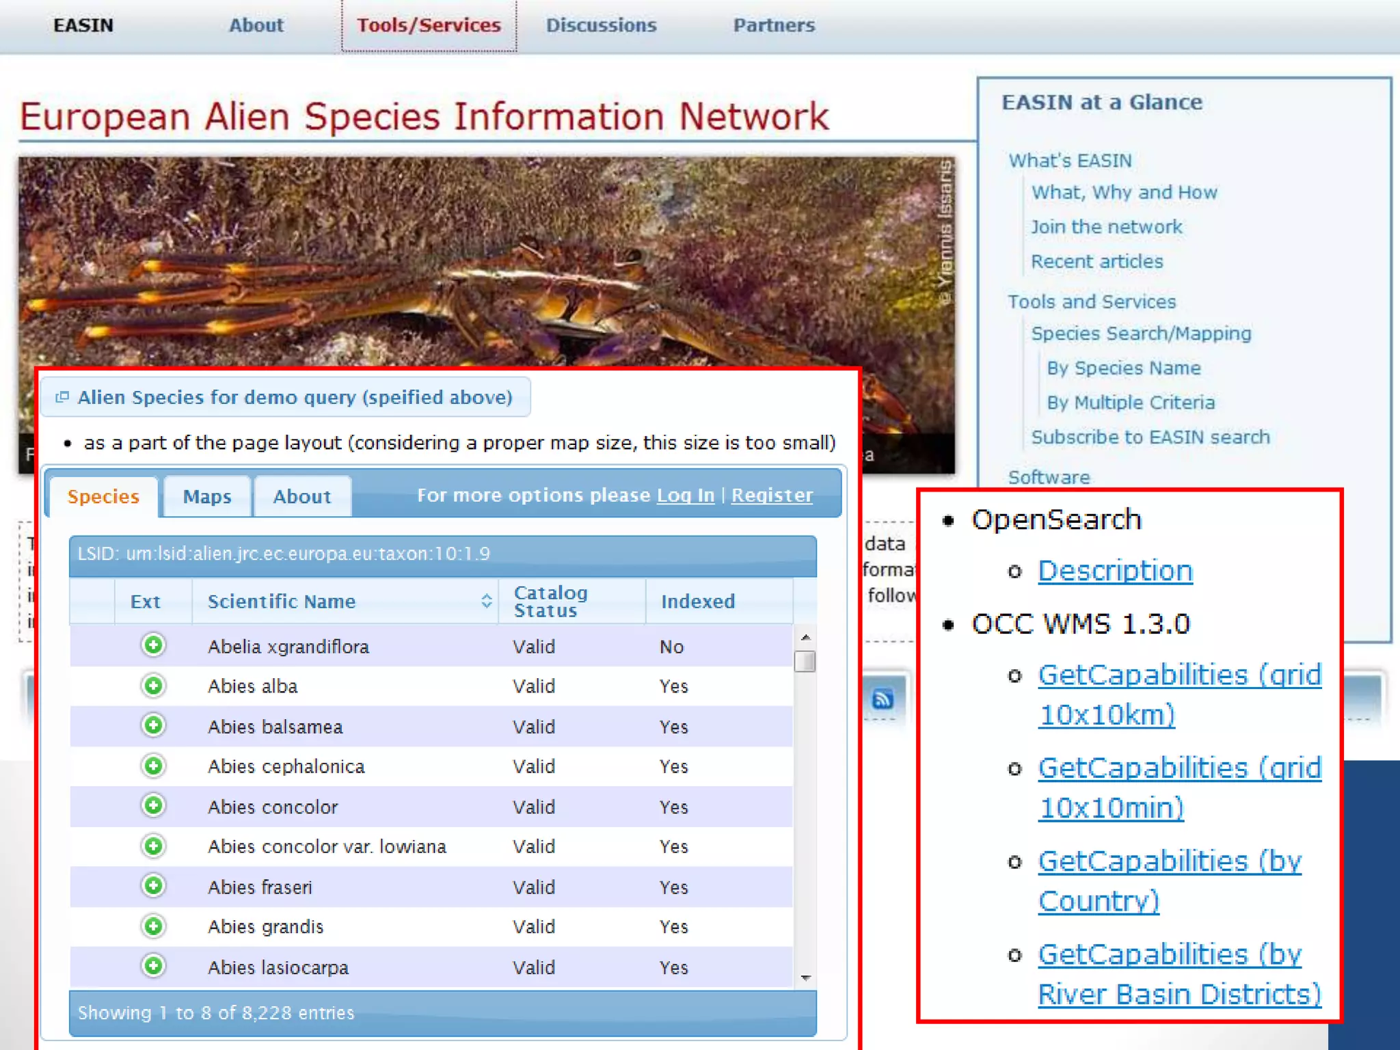Expand details for Abelia xgrandiflora row
The width and height of the screenshot is (1400, 1050).
coord(153,645)
